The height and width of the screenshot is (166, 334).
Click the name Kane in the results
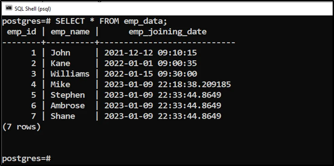point(60,63)
